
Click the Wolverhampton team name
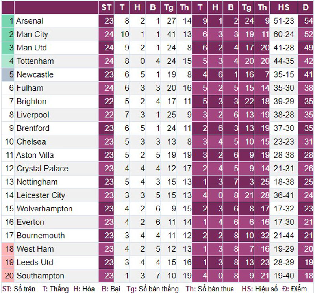(44, 209)
